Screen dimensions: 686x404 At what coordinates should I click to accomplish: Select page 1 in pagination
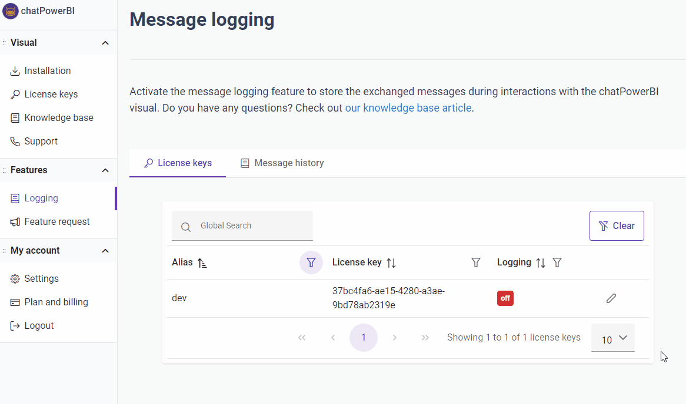(364, 338)
